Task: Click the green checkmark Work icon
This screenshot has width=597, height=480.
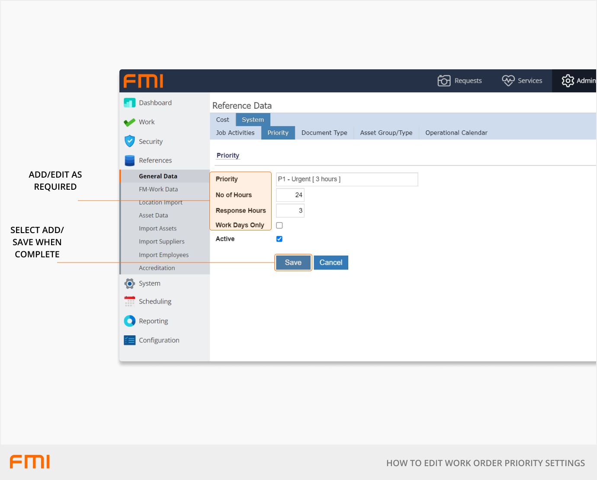Action: coord(129,123)
